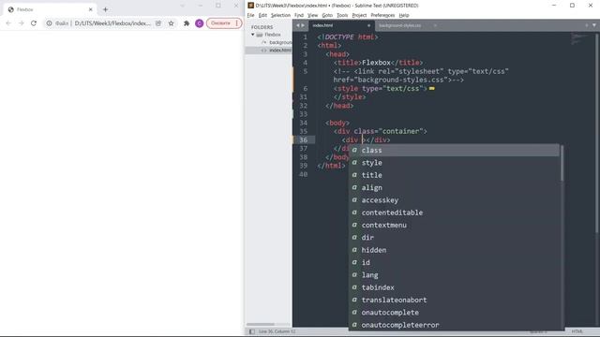600x337 pixels.
Task: Choose align from autocomplete list
Action: click(454, 187)
